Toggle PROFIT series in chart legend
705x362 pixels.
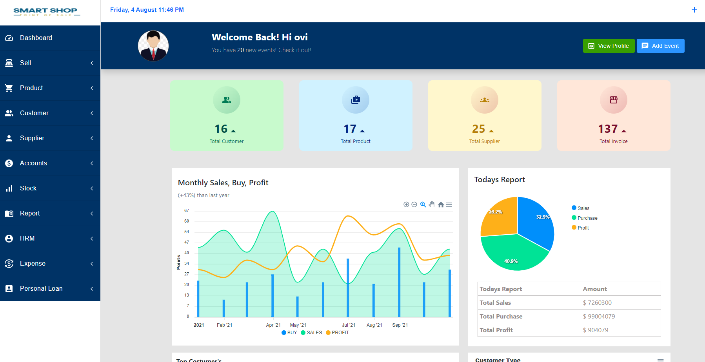point(337,333)
